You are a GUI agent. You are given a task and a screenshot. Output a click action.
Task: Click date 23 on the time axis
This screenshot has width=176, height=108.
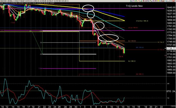point(50,107)
